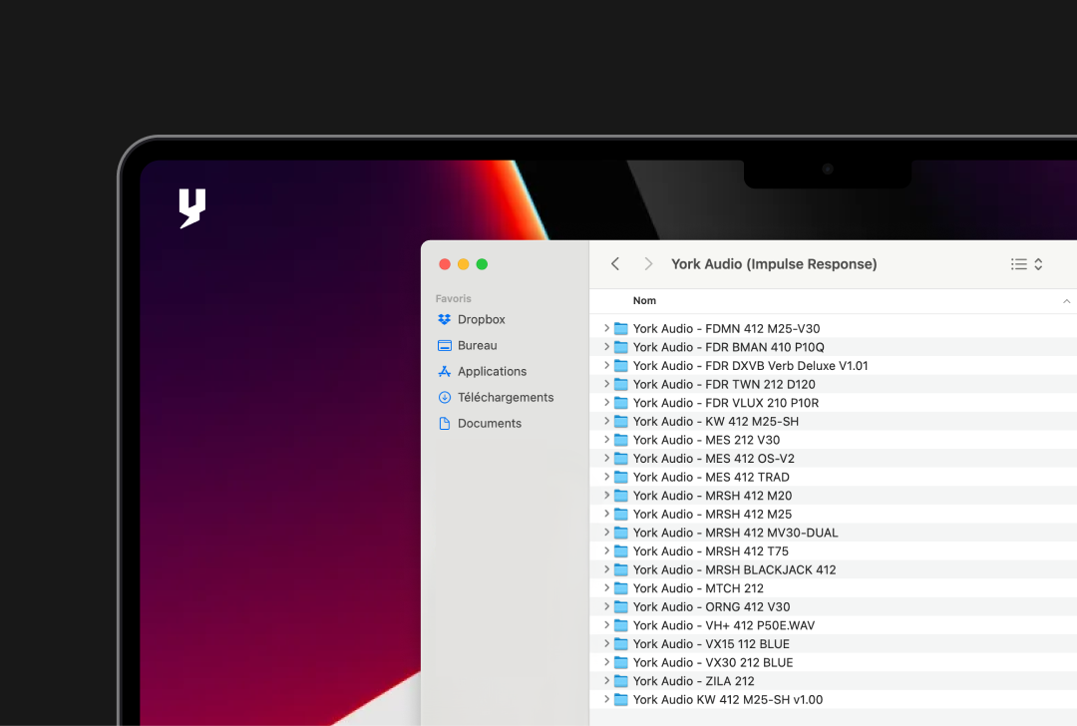
Task: Select the VX30 212 BLUE folder icon
Action: coord(621,662)
